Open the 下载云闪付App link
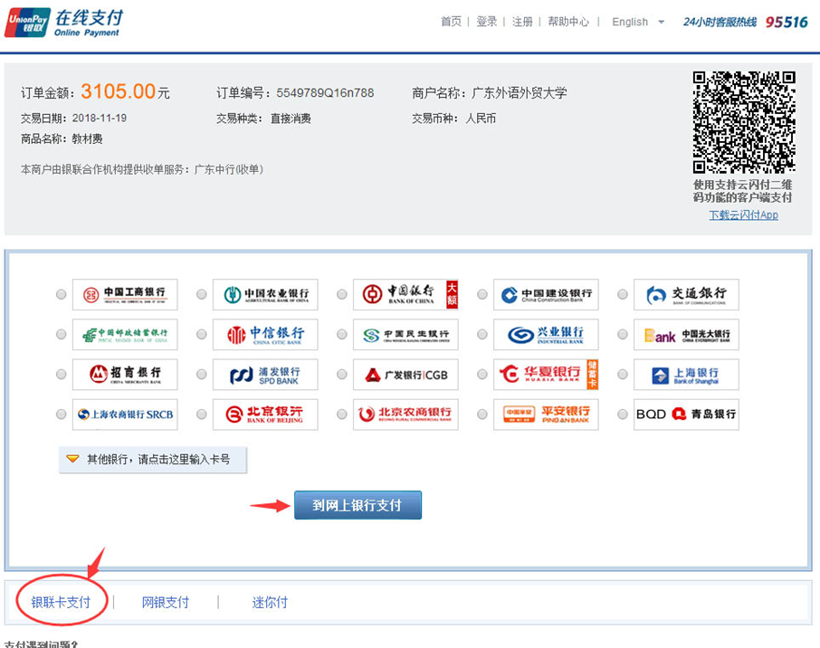Image resolution: width=820 pixels, height=648 pixels. (743, 215)
